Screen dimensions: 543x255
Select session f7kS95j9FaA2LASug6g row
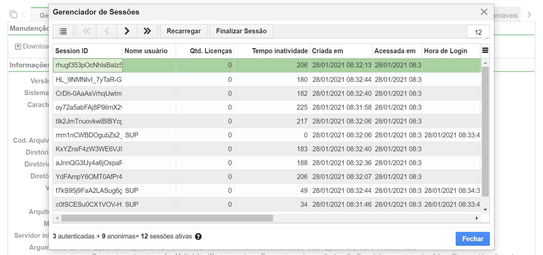click(x=267, y=191)
